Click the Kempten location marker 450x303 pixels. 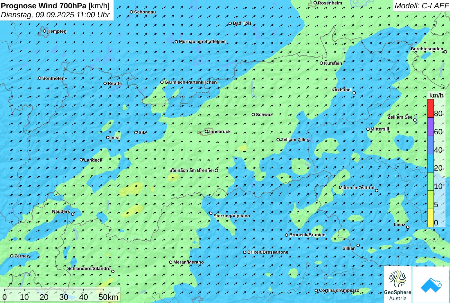click(x=45, y=31)
